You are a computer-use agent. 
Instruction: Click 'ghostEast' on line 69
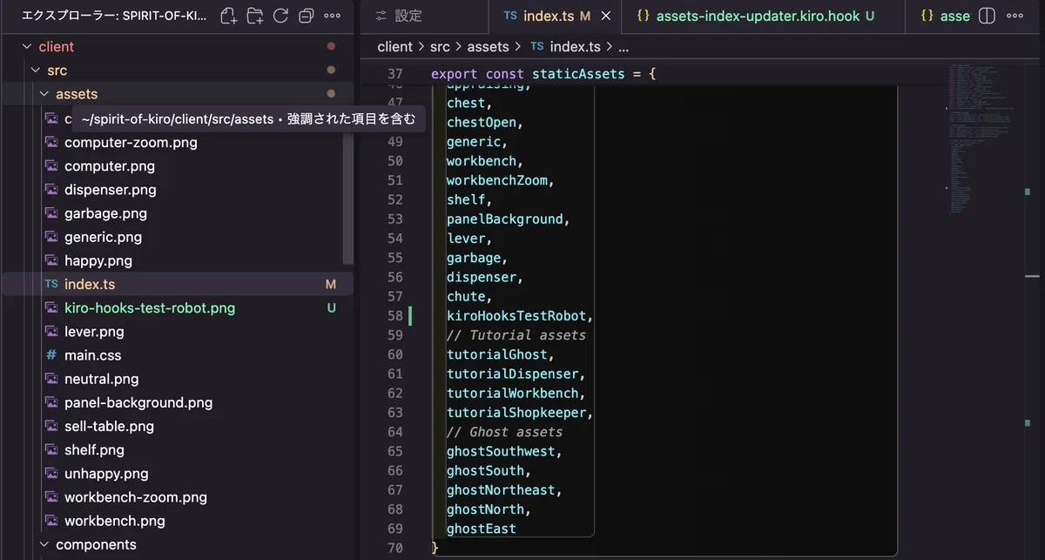tap(482, 529)
